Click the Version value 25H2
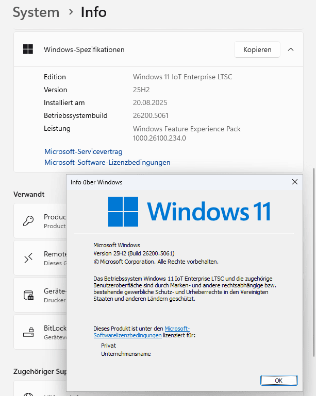 point(141,90)
